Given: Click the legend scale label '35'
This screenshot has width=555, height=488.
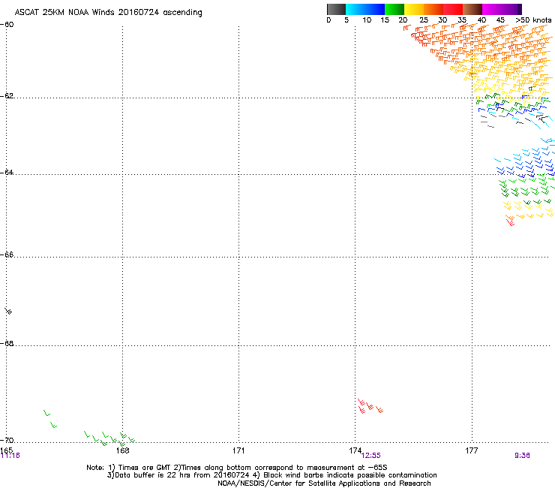Looking at the screenshot, I should coord(462,20).
